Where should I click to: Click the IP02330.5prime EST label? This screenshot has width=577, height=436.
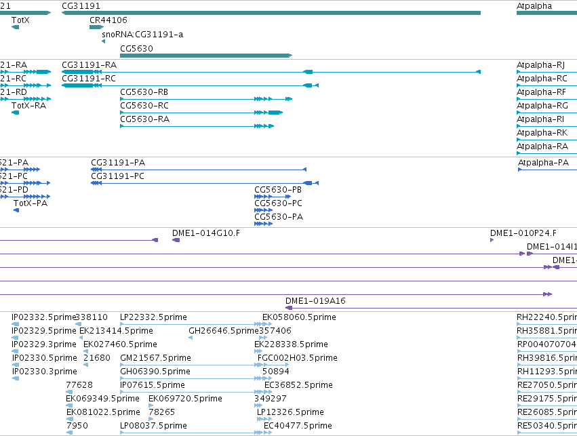click(x=45, y=358)
